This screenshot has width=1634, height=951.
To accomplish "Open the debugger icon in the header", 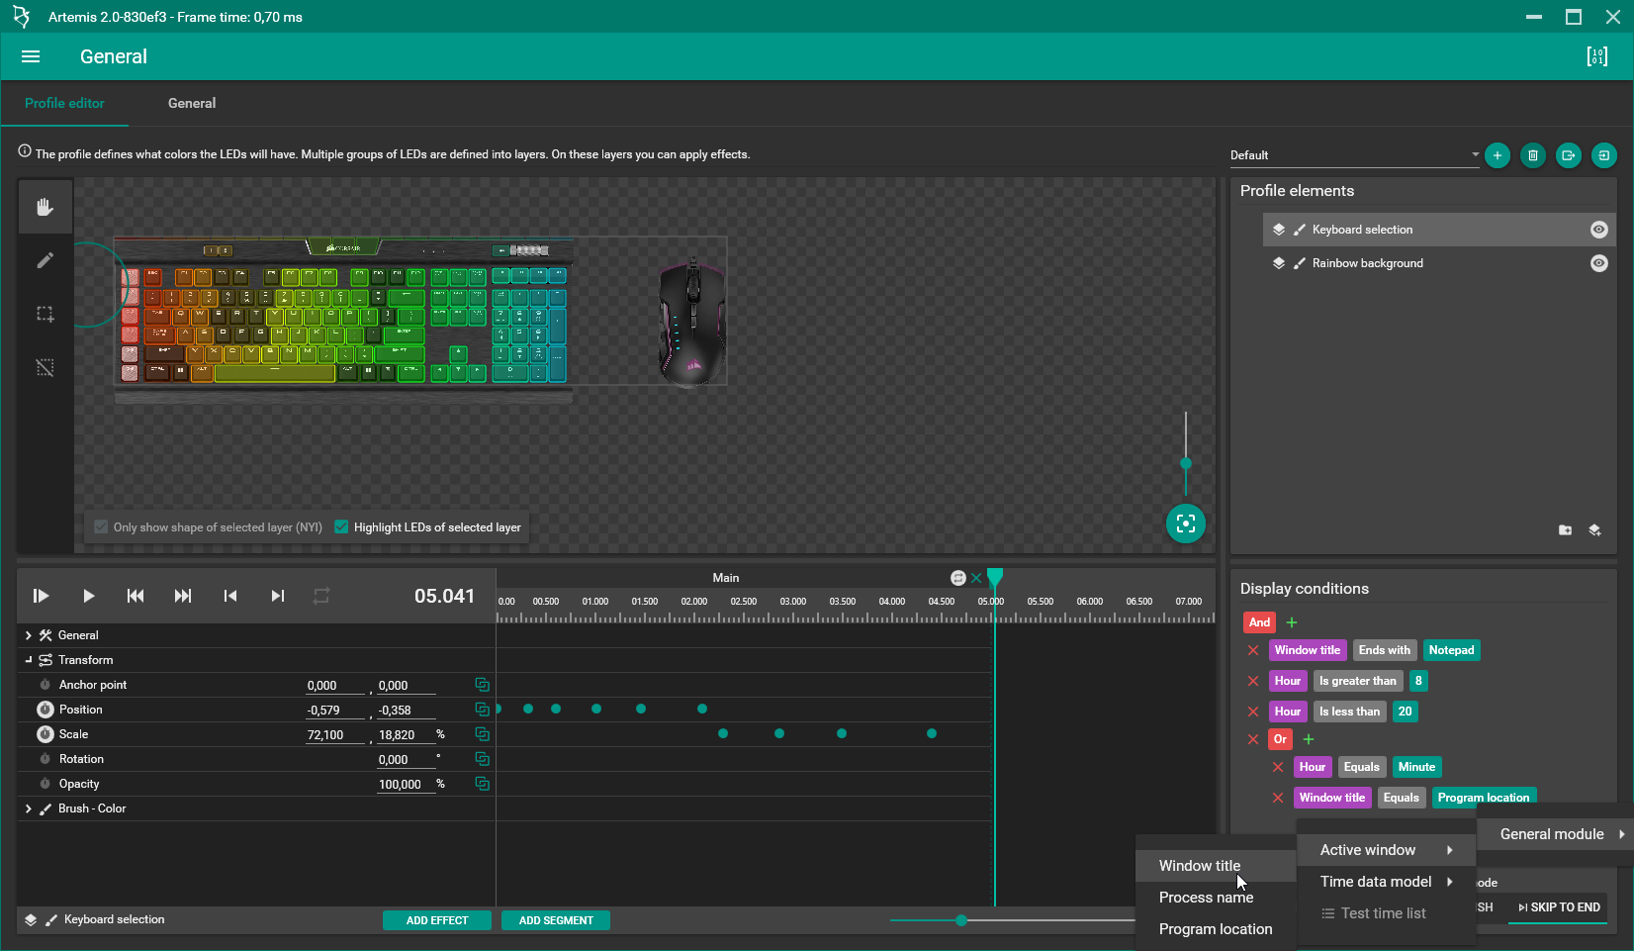I will 1596,56.
